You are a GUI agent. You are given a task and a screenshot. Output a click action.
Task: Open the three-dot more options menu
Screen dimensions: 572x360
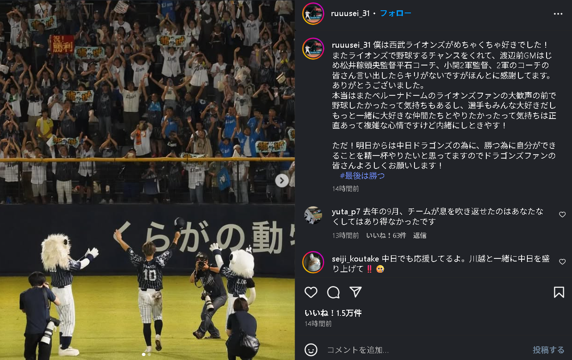(558, 14)
